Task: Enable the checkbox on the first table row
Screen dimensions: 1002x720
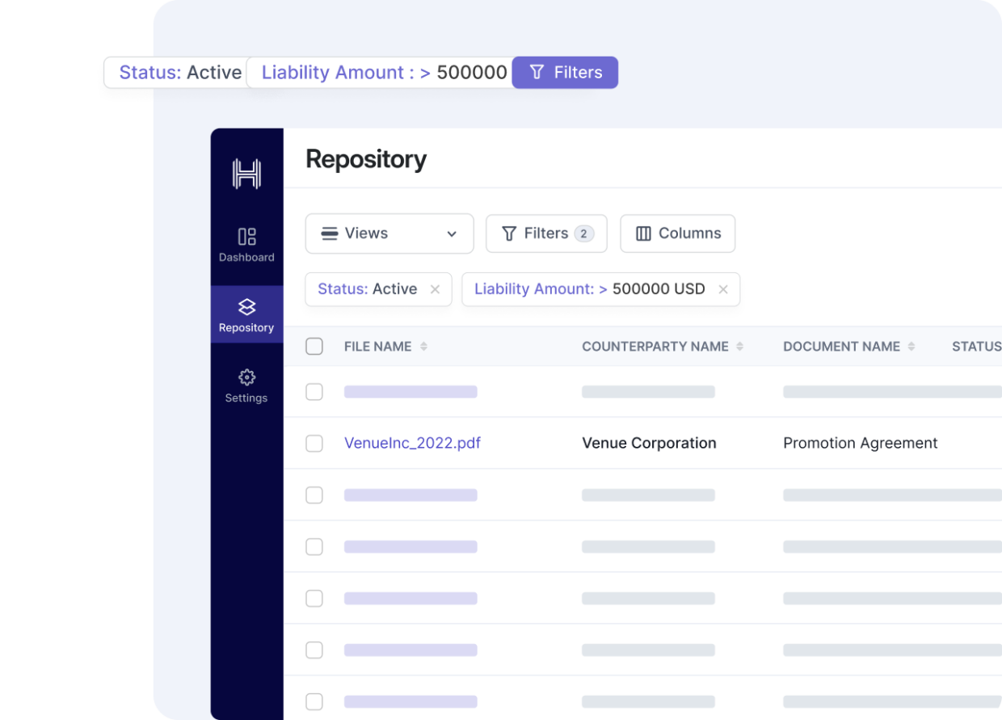Action: point(314,391)
